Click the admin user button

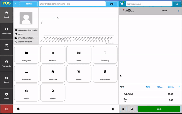[29, 4]
